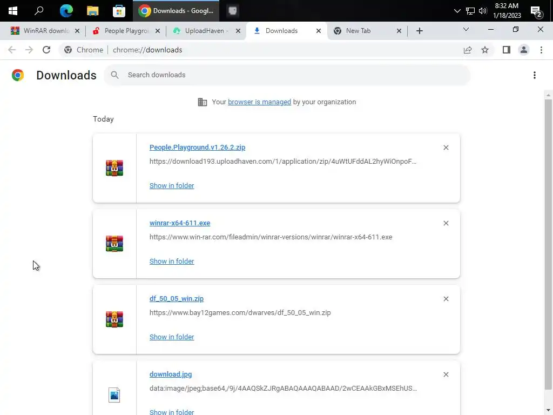Click the search magnifier in downloads bar

[x=114, y=75]
